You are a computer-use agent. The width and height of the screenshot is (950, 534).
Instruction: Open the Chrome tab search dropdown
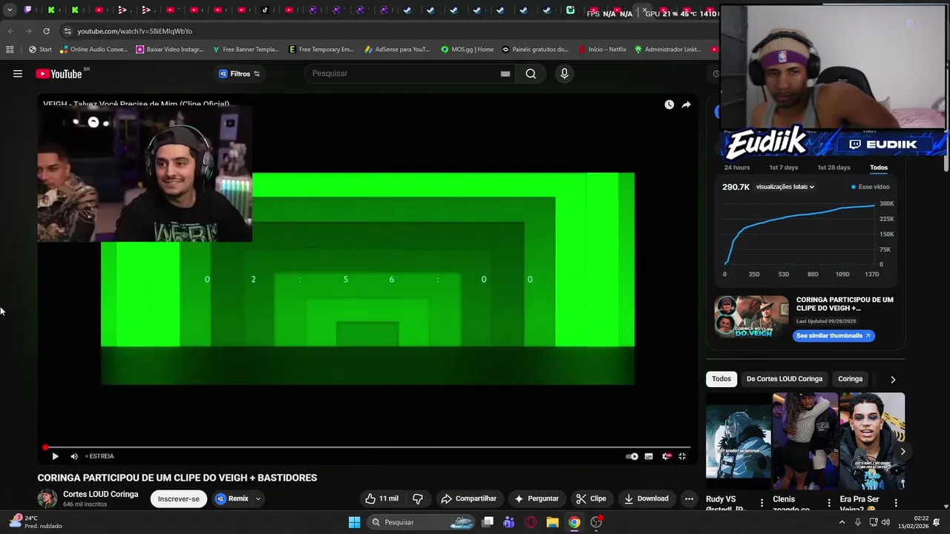coord(10,10)
